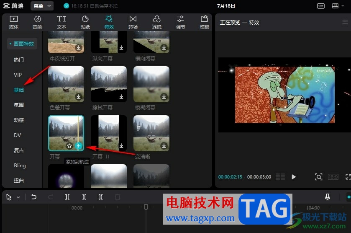Download the 开幕 II effect
Screen dimensions: 351x233
click(x=121, y=145)
